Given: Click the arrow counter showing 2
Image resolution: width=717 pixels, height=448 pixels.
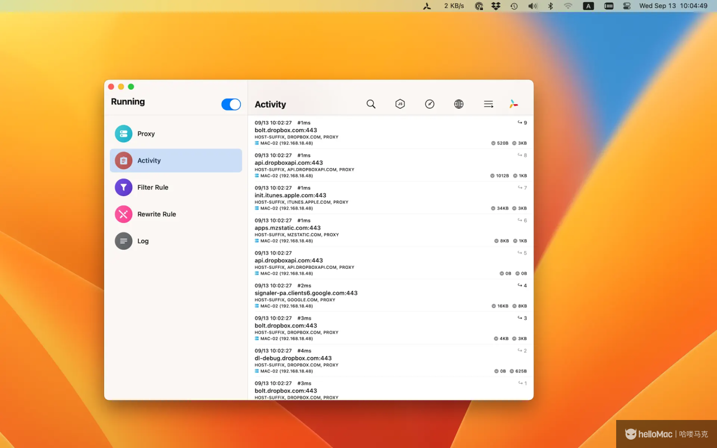Looking at the screenshot, I should click(522, 351).
